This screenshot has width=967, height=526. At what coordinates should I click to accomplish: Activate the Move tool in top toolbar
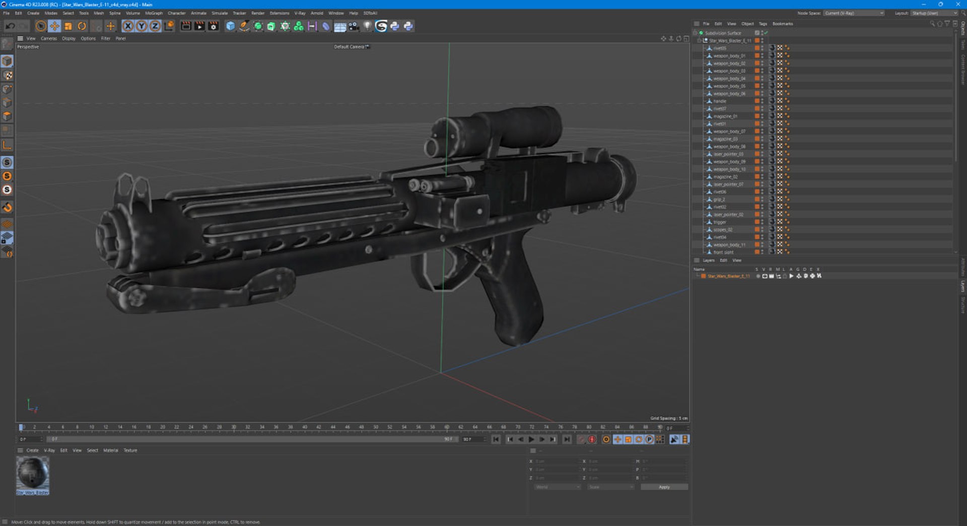click(x=54, y=26)
